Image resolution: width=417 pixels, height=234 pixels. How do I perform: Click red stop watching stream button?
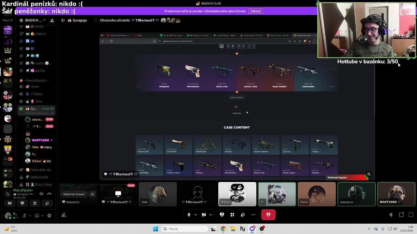pos(268,214)
